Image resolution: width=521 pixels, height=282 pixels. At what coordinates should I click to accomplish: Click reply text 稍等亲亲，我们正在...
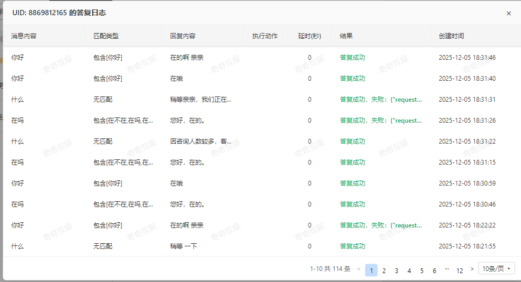201,100
